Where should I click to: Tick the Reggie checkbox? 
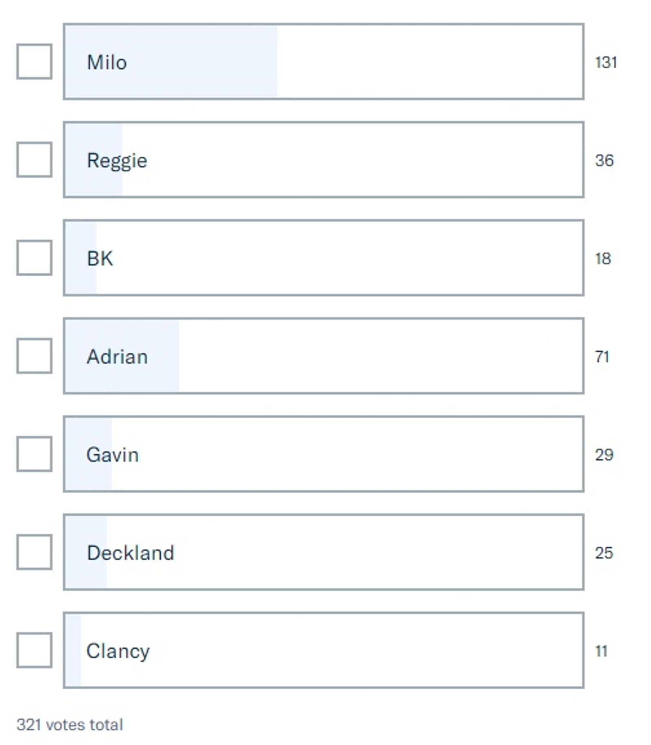pyautogui.click(x=34, y=159)
